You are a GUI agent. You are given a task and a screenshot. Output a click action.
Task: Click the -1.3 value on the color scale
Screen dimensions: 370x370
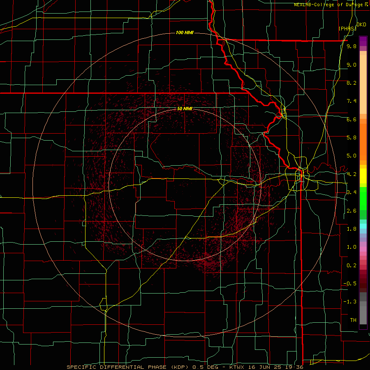[350, 302]
